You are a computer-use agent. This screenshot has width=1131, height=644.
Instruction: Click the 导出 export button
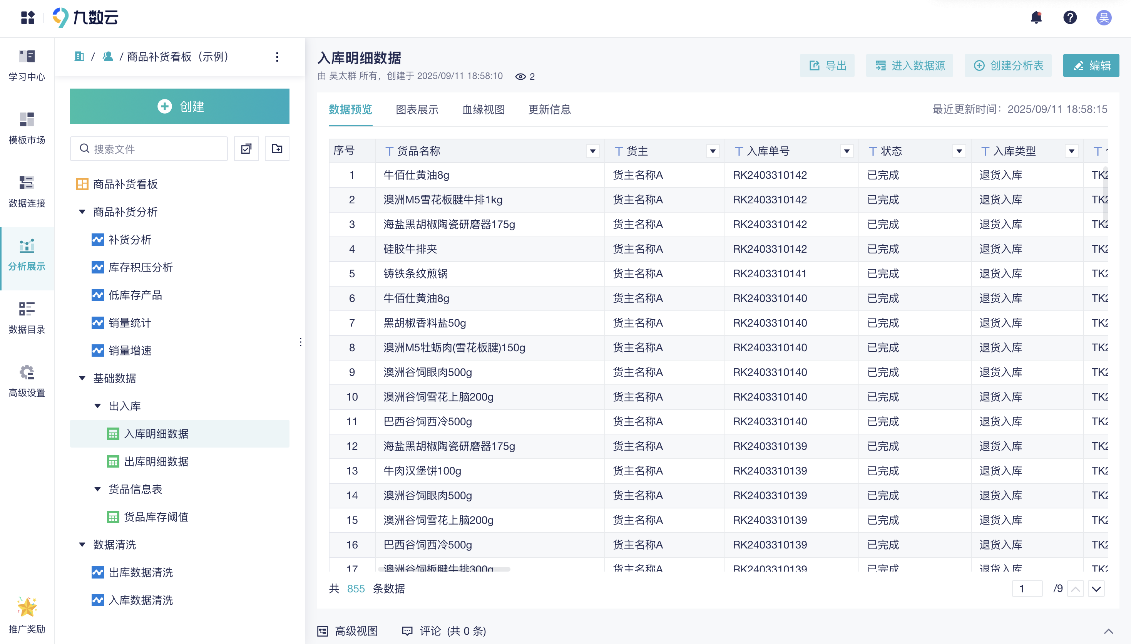(x=827, y=65)
